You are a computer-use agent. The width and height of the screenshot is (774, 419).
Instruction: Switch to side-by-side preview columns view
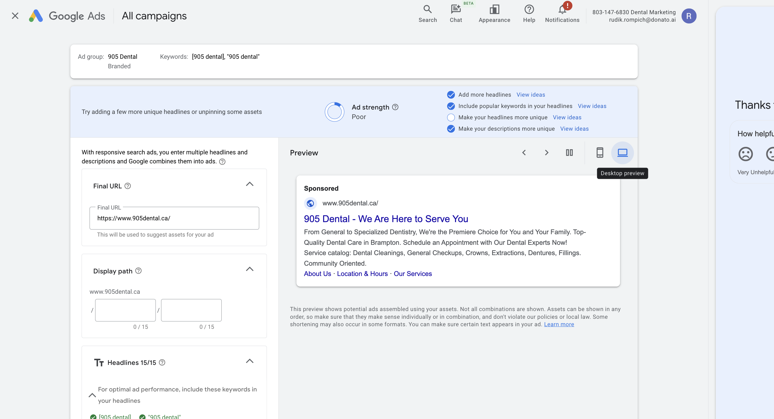click(x=569, y=153)
